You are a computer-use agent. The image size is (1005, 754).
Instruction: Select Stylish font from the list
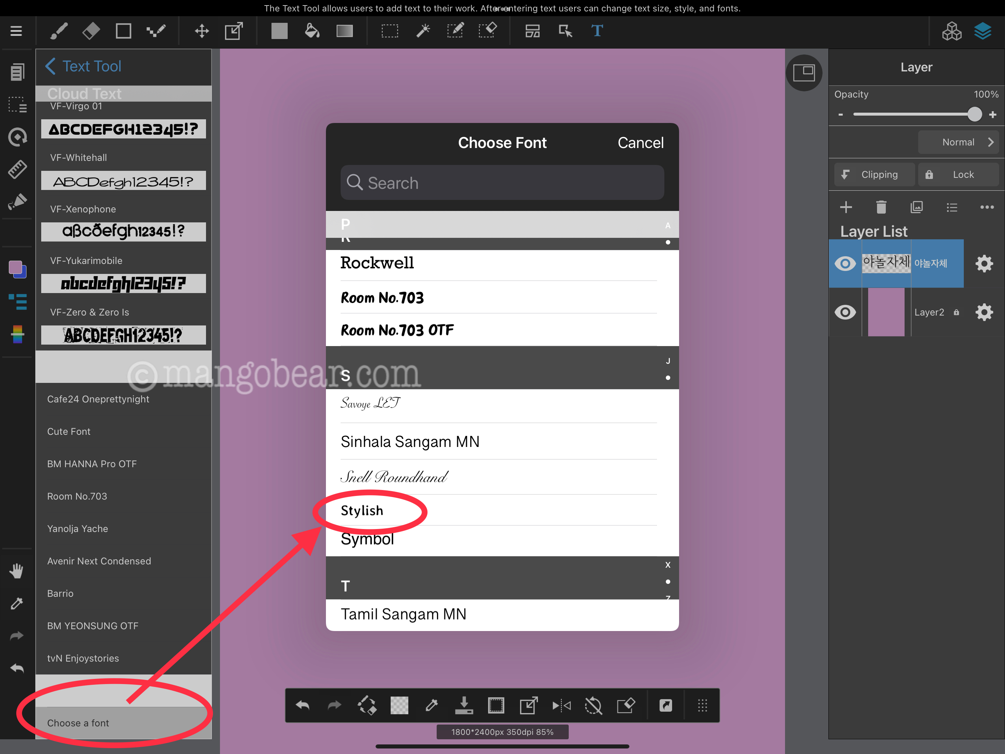click(x=362, y=510)
